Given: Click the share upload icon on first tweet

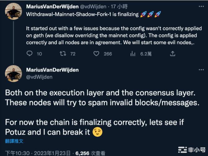Looking at the screenshot, I should (173, 54).
